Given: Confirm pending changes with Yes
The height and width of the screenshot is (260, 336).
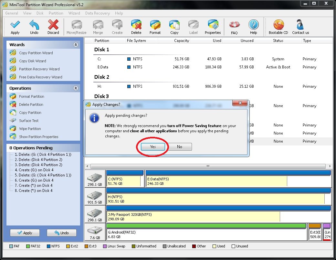Looking at the screenshot, I should click(153, 147).
